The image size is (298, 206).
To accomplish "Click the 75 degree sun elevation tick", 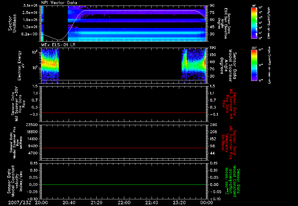I will (x=212, y=13).
